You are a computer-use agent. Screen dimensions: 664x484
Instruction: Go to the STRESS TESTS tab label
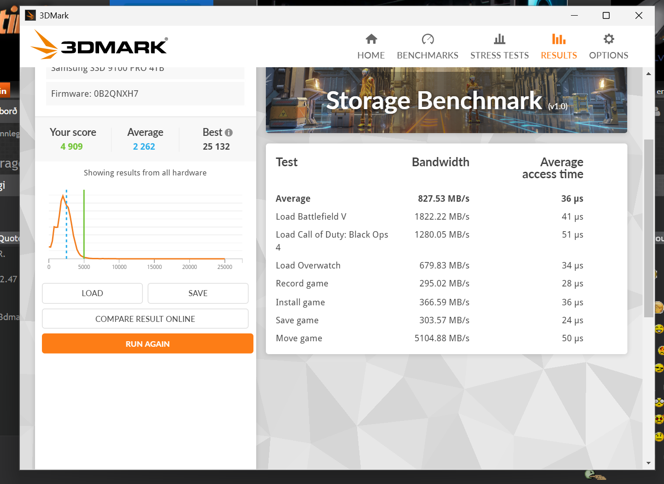[x=499, y=55]
